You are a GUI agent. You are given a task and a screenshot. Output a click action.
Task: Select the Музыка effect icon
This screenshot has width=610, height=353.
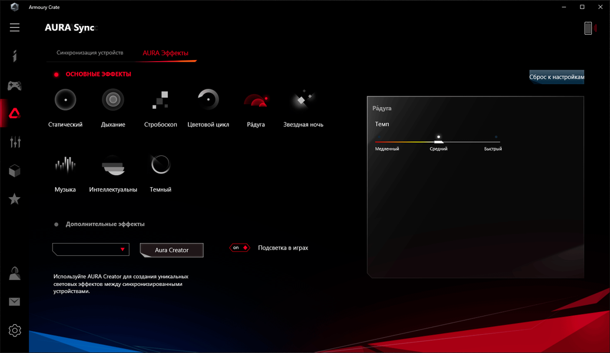tap(65, 165)
